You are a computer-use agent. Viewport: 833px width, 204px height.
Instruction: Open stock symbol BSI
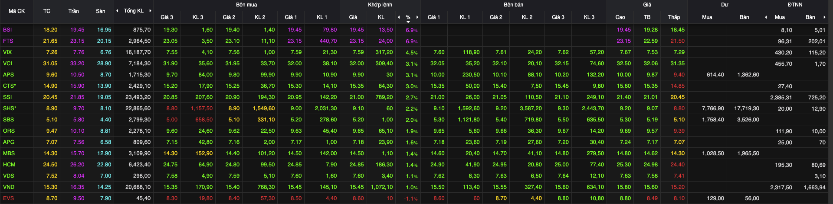pos(7,30)
